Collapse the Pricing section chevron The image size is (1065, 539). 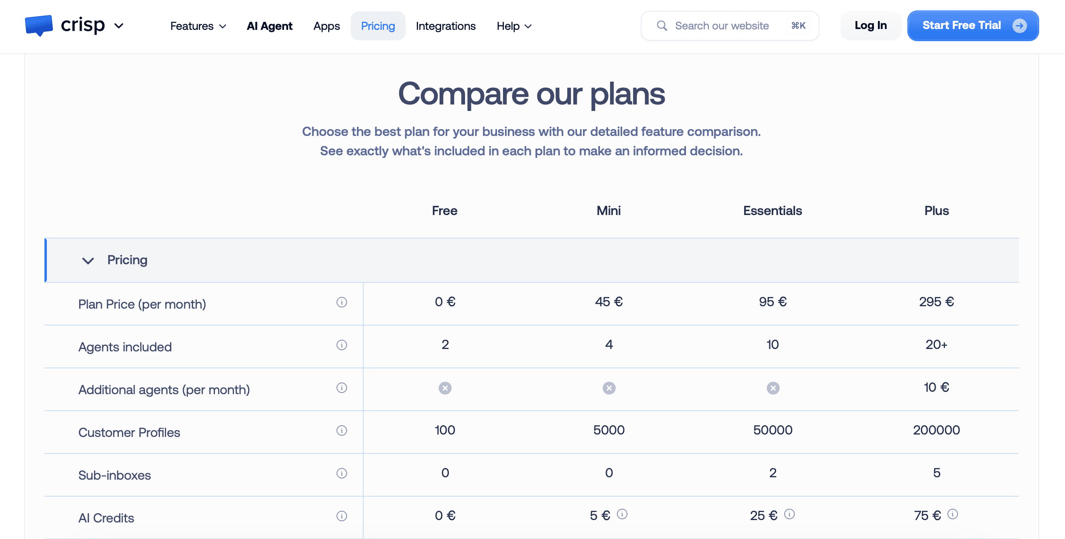[88, 260]
